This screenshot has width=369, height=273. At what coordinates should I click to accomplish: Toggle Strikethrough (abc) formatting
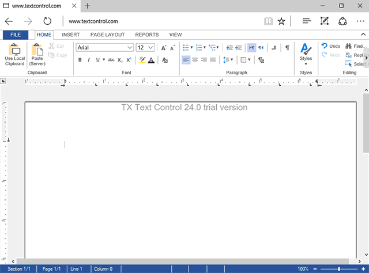[x=111, y=60]
